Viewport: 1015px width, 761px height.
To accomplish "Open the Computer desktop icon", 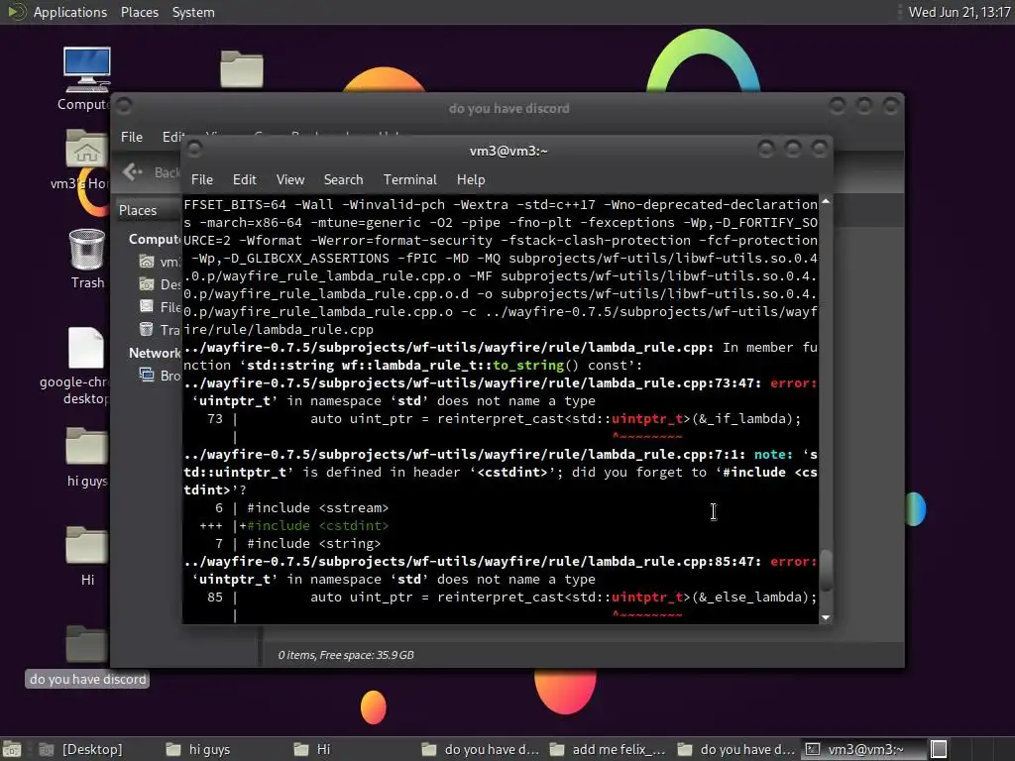I will click(87, 70).
